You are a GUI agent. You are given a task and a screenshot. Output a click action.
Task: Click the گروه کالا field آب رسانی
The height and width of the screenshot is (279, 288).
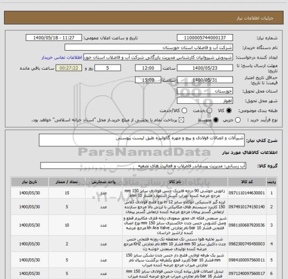point(143,166)
